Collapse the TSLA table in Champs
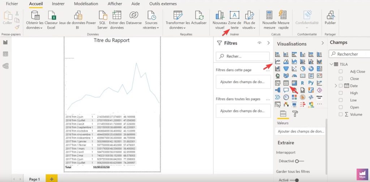The width and height of the screenshot is (370, 182). 332,64
